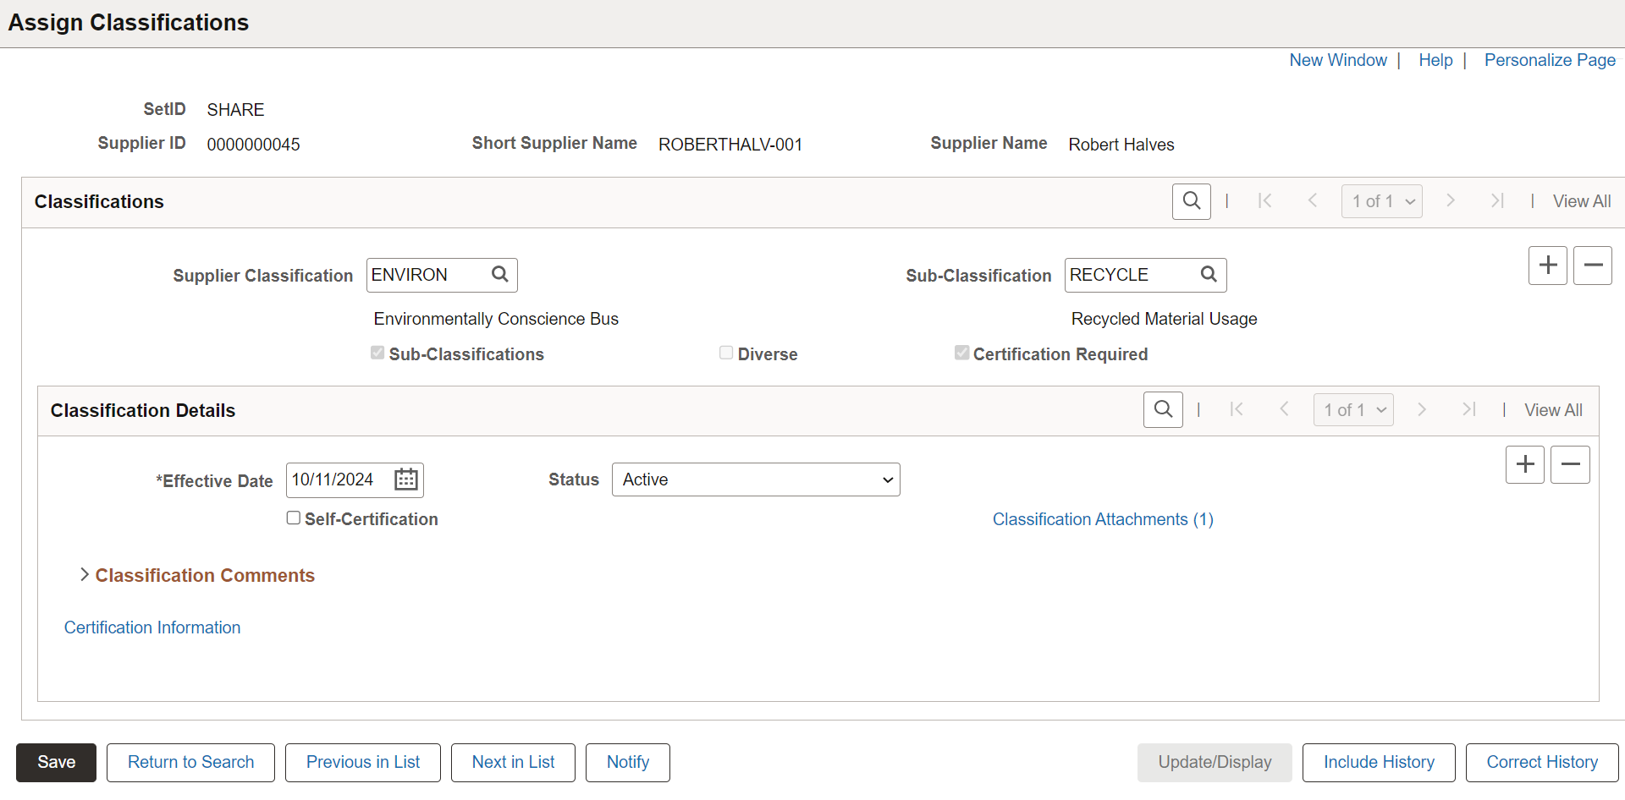Image resolution: width=1625 pixels, height=800 pixels.
Task: Toggle the Diverse checkbox
Action: pyautogui.click(x=725, y=353)
